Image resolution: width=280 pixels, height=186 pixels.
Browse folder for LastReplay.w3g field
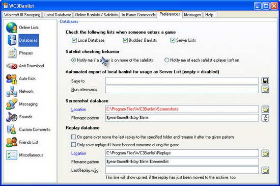pyautogui.click(x=265, y=170)
